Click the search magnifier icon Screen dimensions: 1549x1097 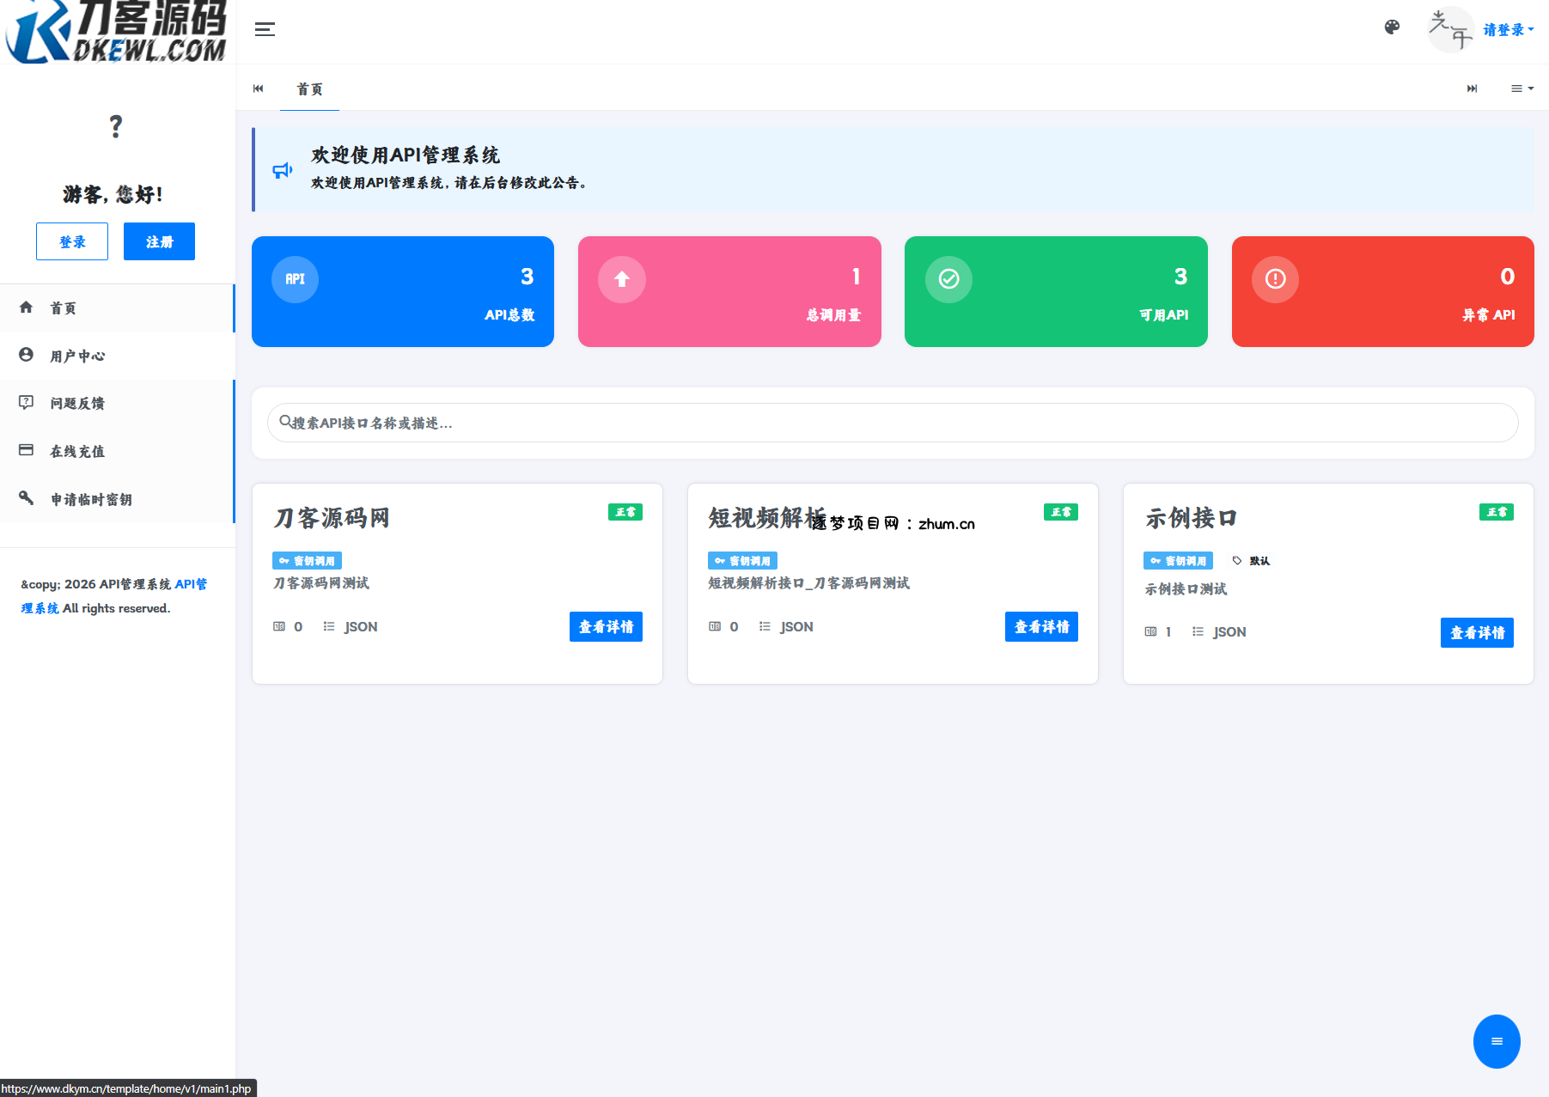click(x=285, y=421)
